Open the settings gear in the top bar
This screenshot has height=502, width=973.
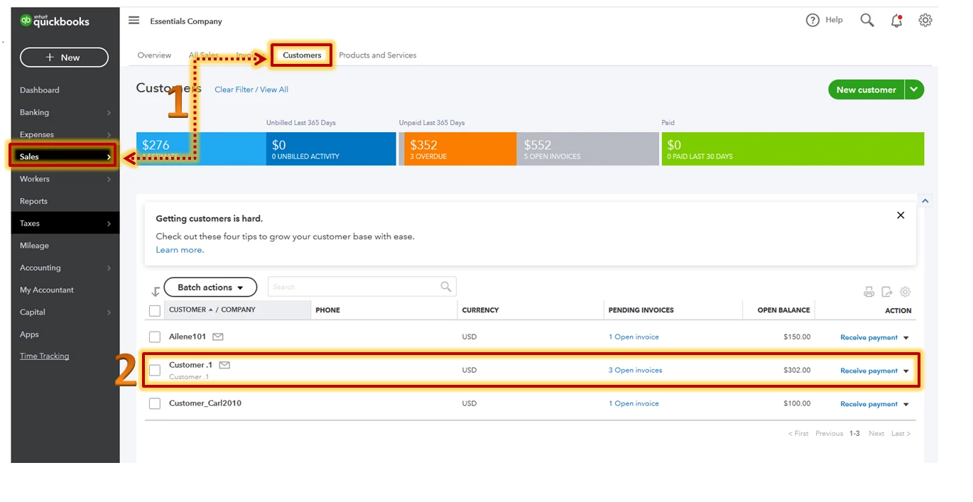925,21
